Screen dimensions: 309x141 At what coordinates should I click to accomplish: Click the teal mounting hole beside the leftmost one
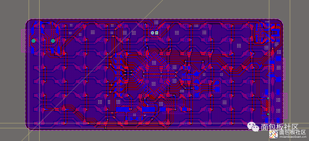[x=53, y=41]
